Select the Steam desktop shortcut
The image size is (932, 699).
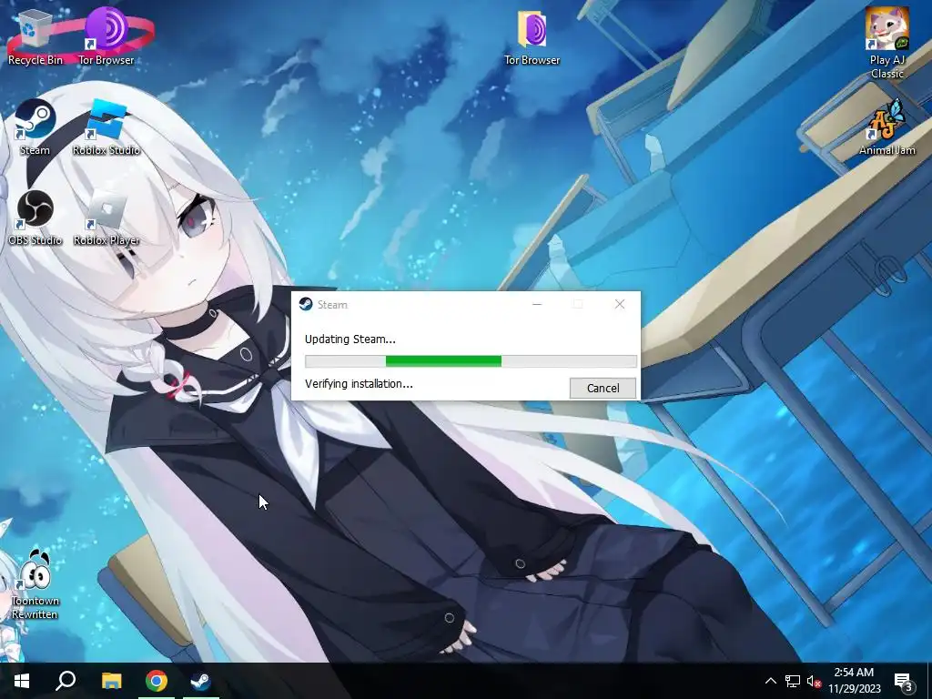35,127
